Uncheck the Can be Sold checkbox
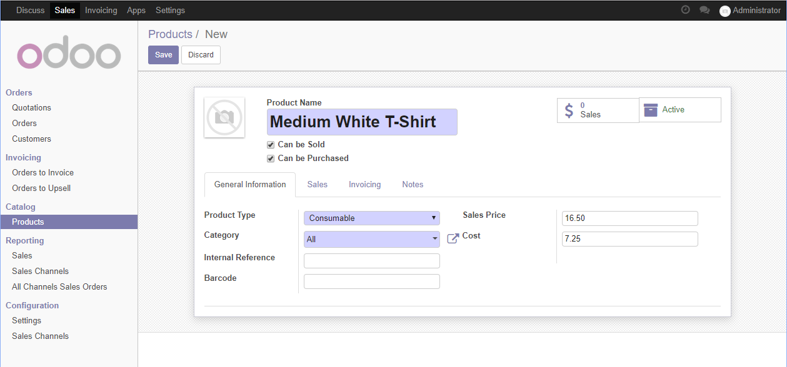Image resolution: width=787 pixels, height=367 pixels. (x=271, y=145)
